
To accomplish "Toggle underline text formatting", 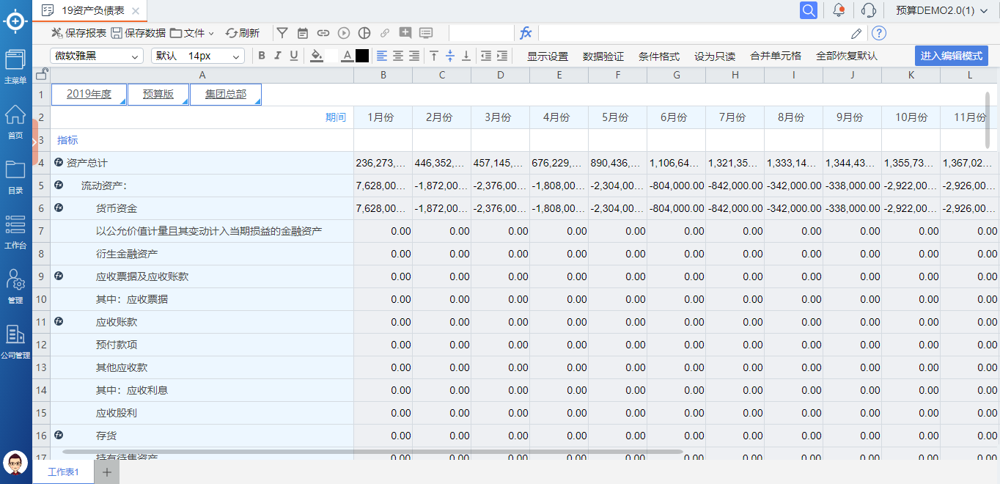I will (294, 56).
